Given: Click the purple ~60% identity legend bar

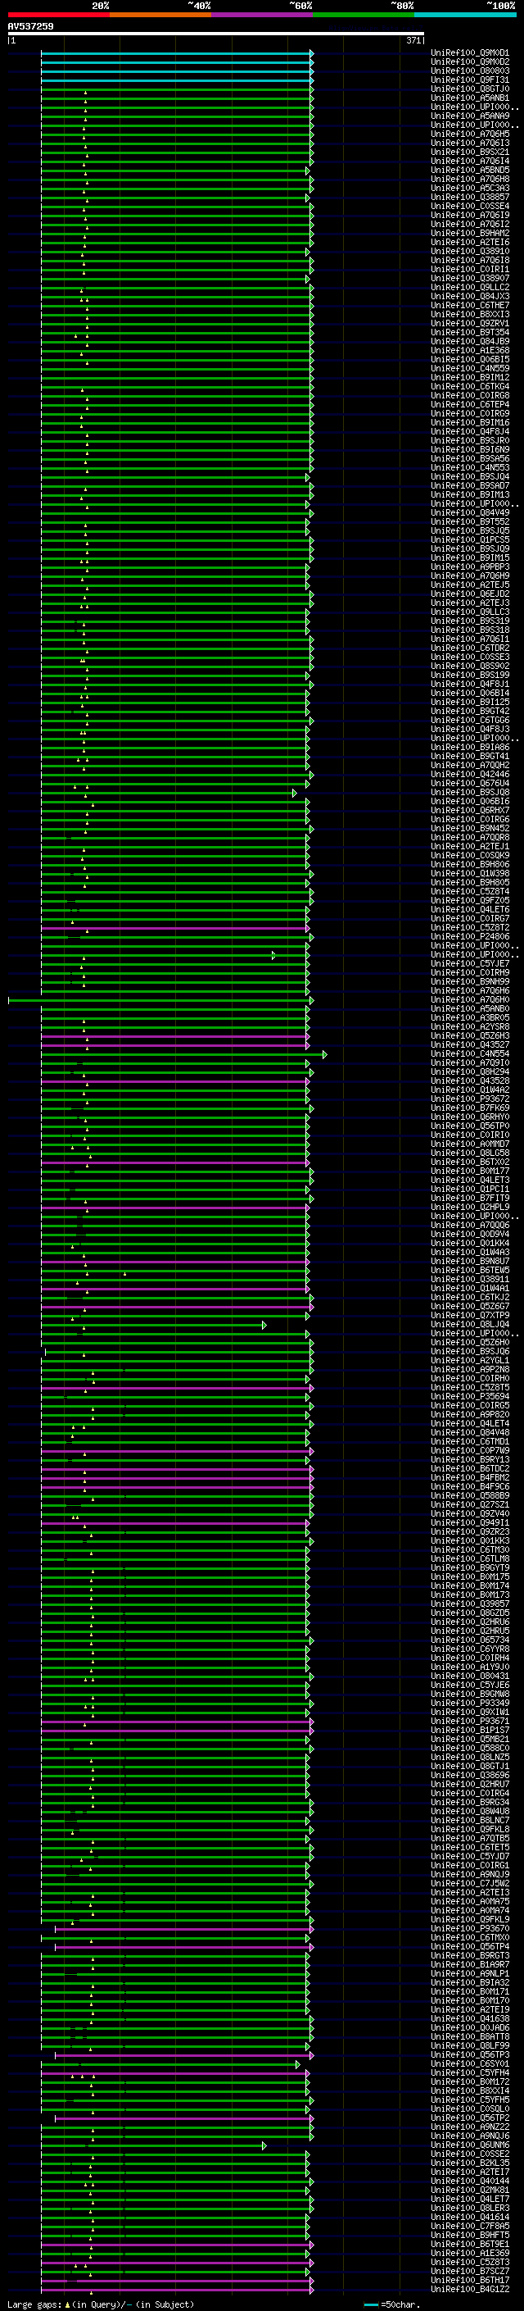Looking at the screenshot, I should [261, 15].
